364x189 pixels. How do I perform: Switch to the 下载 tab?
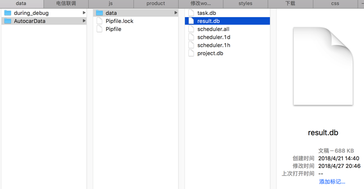point(290,4)
